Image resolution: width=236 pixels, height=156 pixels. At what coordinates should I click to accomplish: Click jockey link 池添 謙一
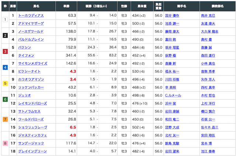(x=172, y=24)
